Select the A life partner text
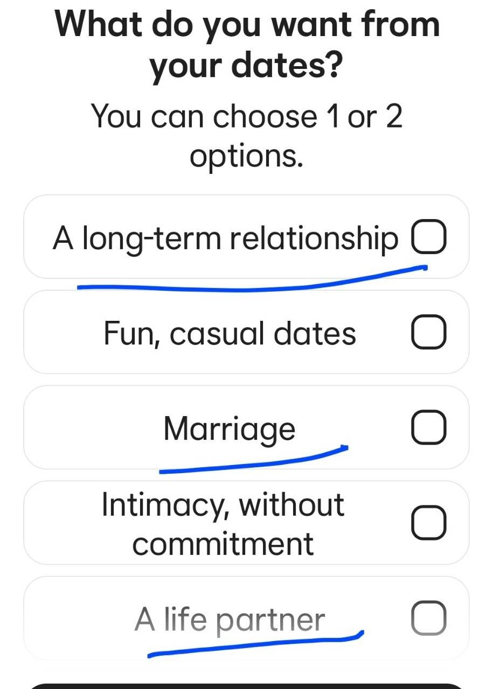This screenshot has height=689, width=493. (x=230, y=620)
